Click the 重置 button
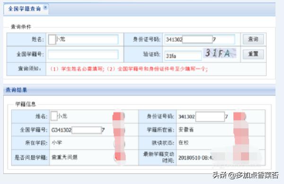Viewport: 284px width, 184px height. (x=253, y=54)
